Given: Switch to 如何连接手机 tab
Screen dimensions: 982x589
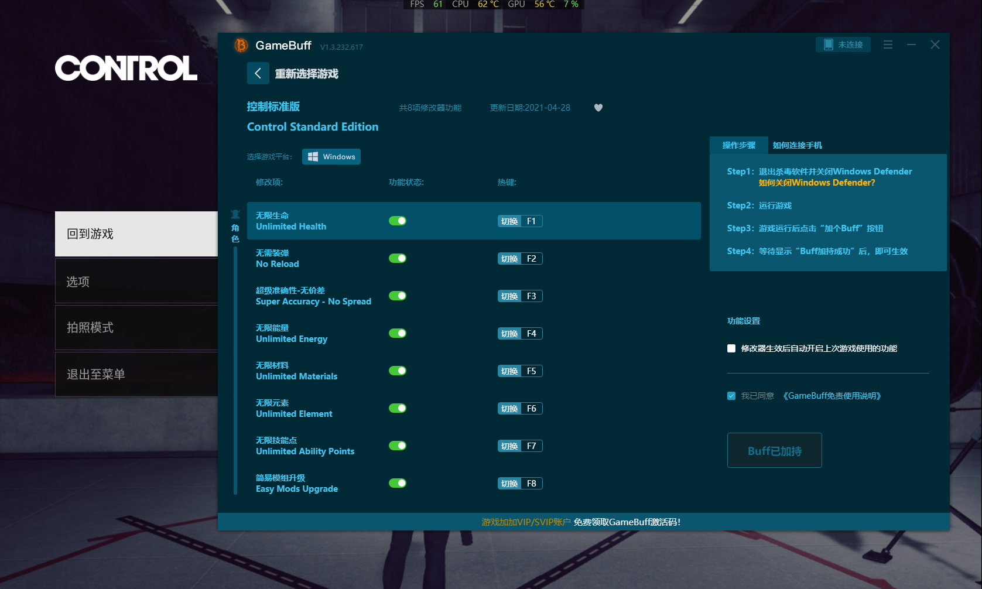Looking at the screenshot, I should coord(797,145).
